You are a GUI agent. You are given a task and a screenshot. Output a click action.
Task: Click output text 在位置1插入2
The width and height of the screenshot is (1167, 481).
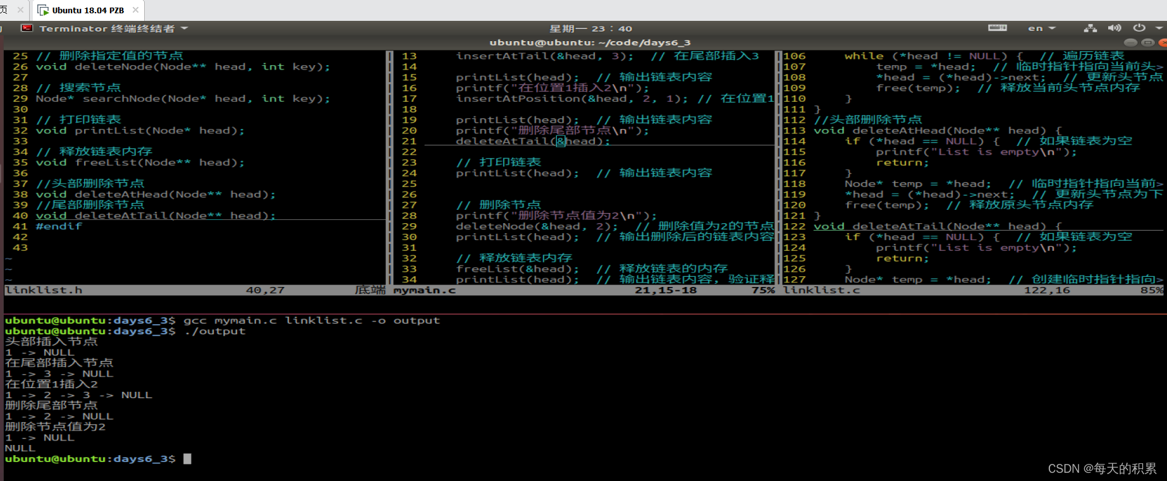[x=51, y=384]
